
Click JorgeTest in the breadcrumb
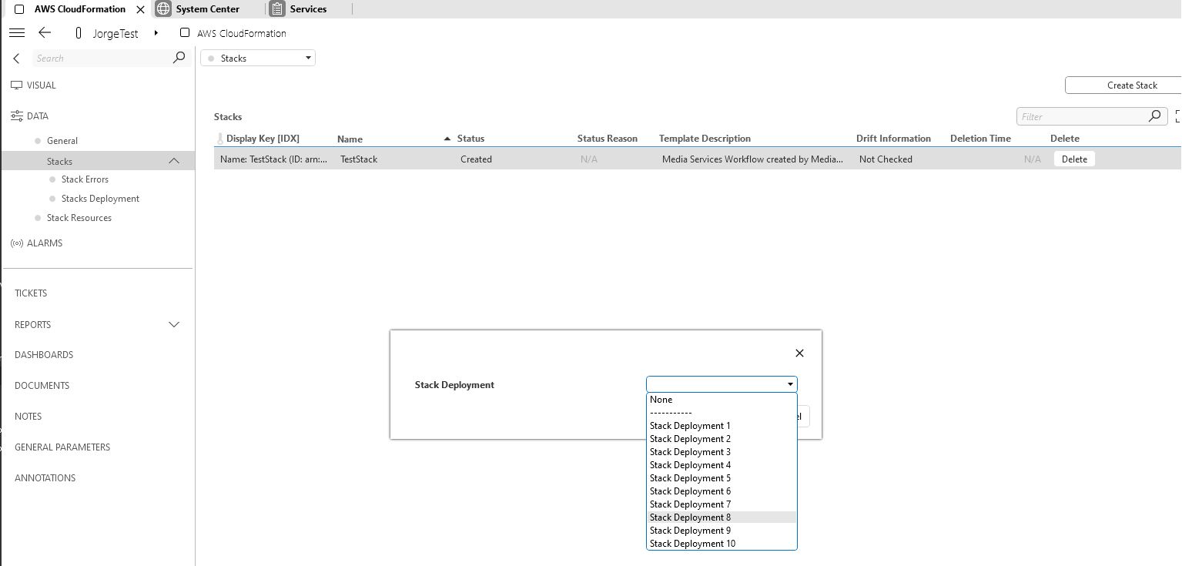116,33
